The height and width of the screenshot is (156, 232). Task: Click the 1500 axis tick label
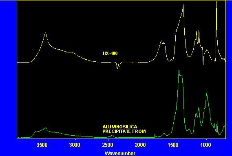click(173, 145)
